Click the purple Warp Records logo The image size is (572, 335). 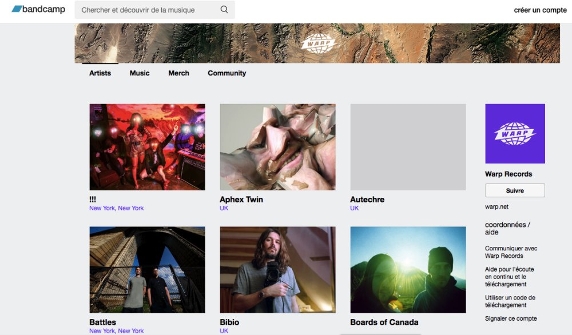[x=515, y=134]
